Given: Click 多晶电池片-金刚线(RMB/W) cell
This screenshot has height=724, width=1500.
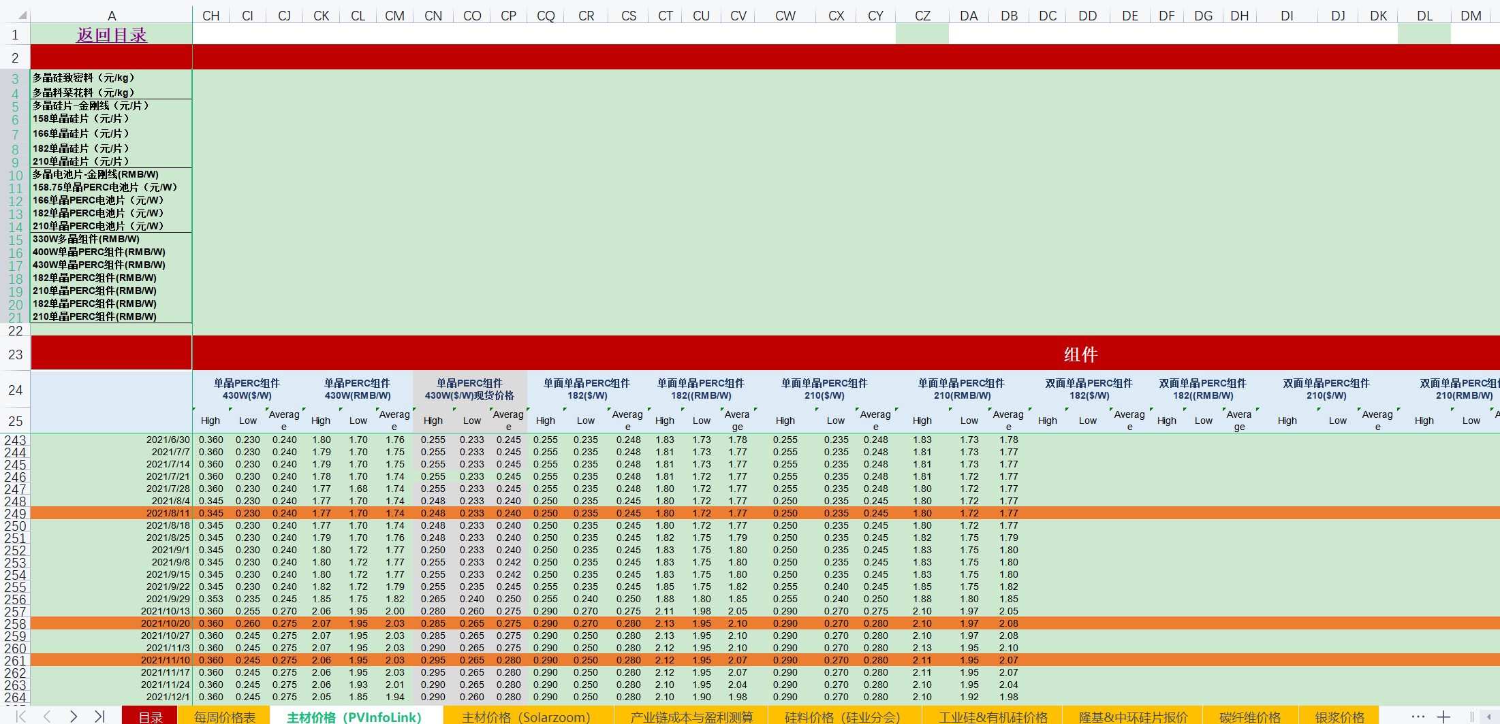Looking at the screenshot, I should (x=111, y=174).
